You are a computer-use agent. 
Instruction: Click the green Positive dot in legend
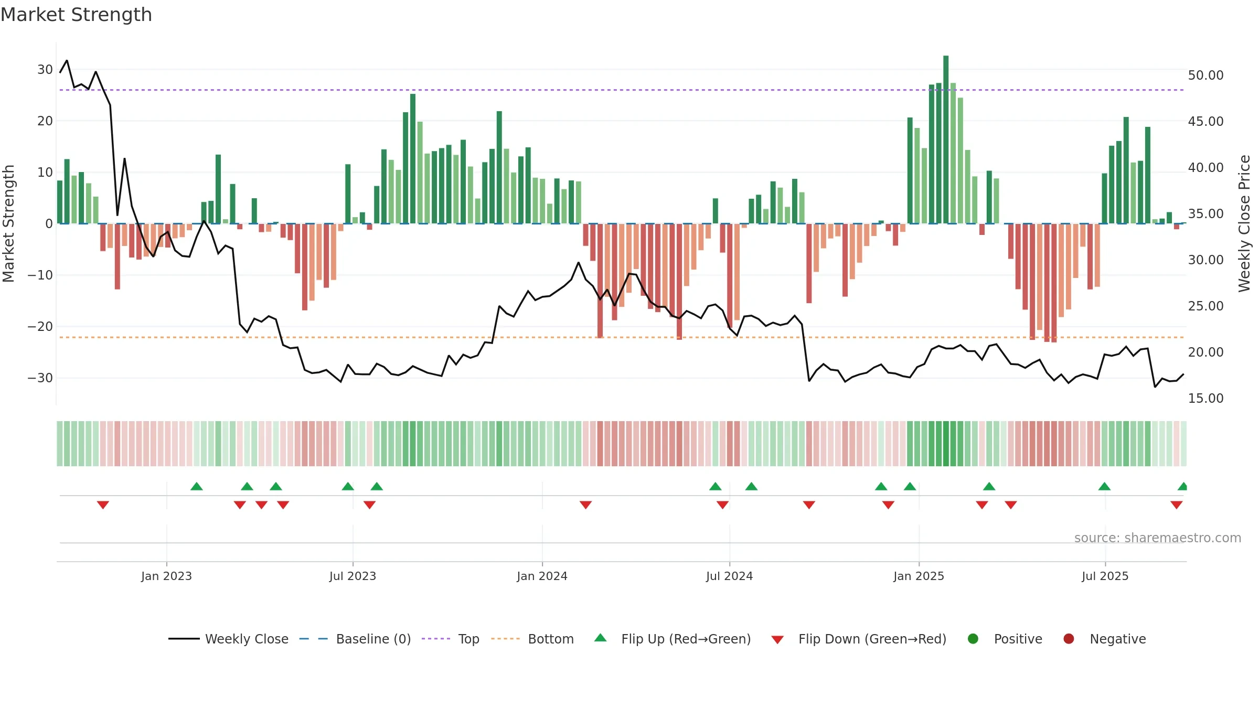pos(973,639)
